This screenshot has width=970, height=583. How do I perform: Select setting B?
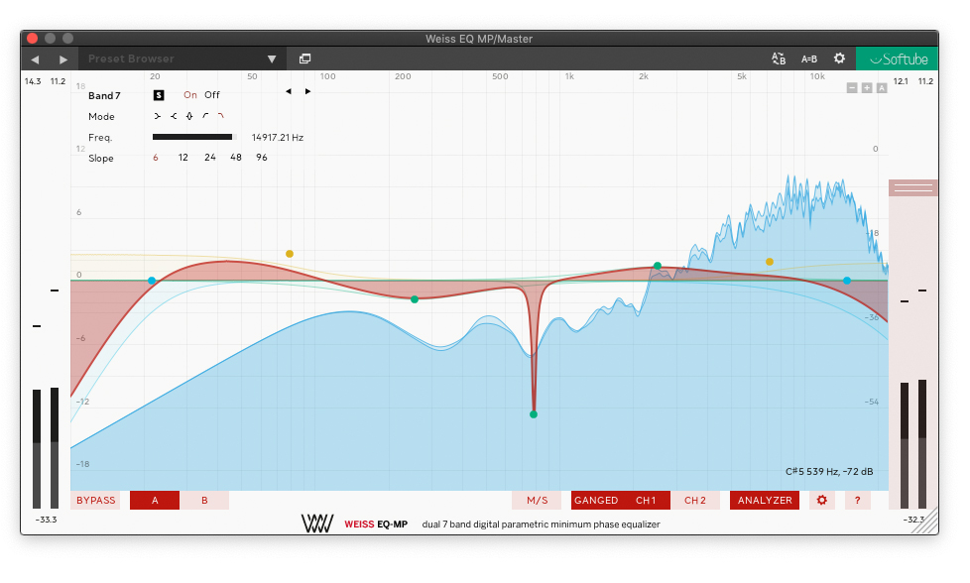[x=204, y=500]
